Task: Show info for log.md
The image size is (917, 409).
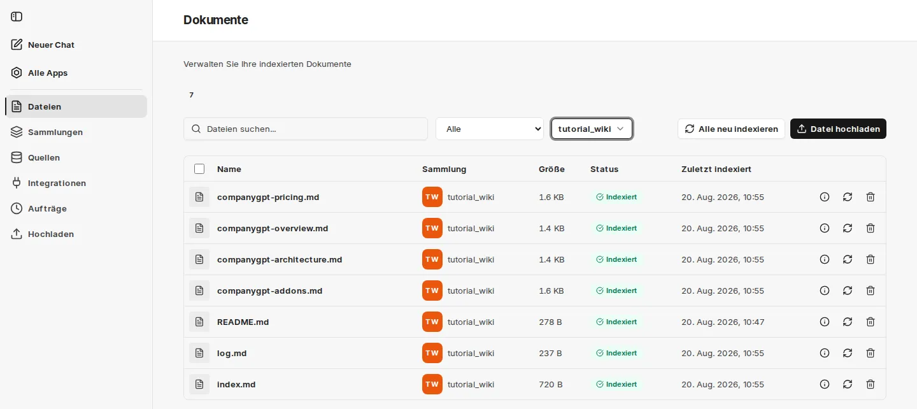Action: point(825,353)
